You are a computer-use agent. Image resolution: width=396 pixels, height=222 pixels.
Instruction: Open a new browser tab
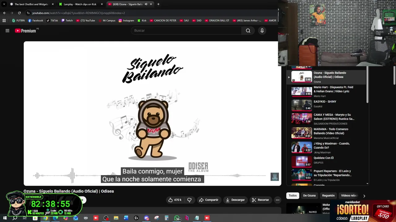coord(158,4)
